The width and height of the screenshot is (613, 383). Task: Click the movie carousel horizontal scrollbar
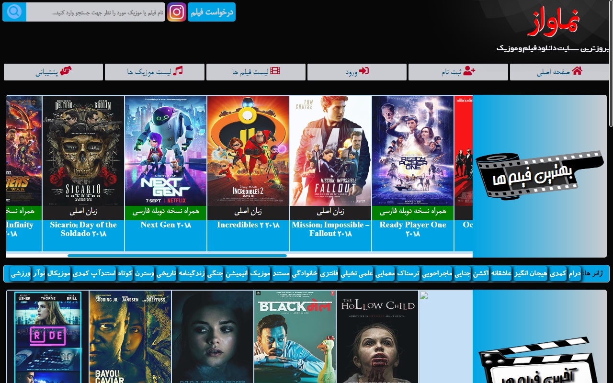click(x=177, y=256)
